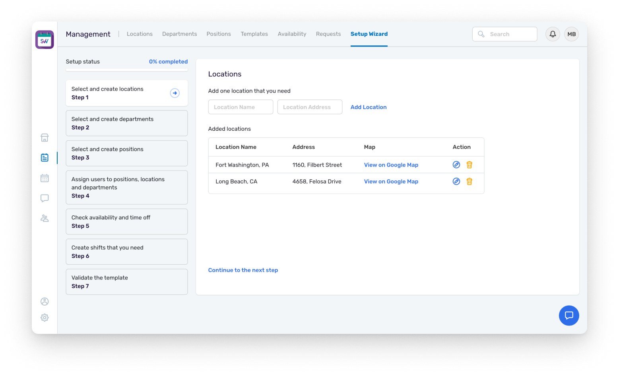Open the settings gear icon
This screenshot has width=619, height=376.
click(45, 318)
